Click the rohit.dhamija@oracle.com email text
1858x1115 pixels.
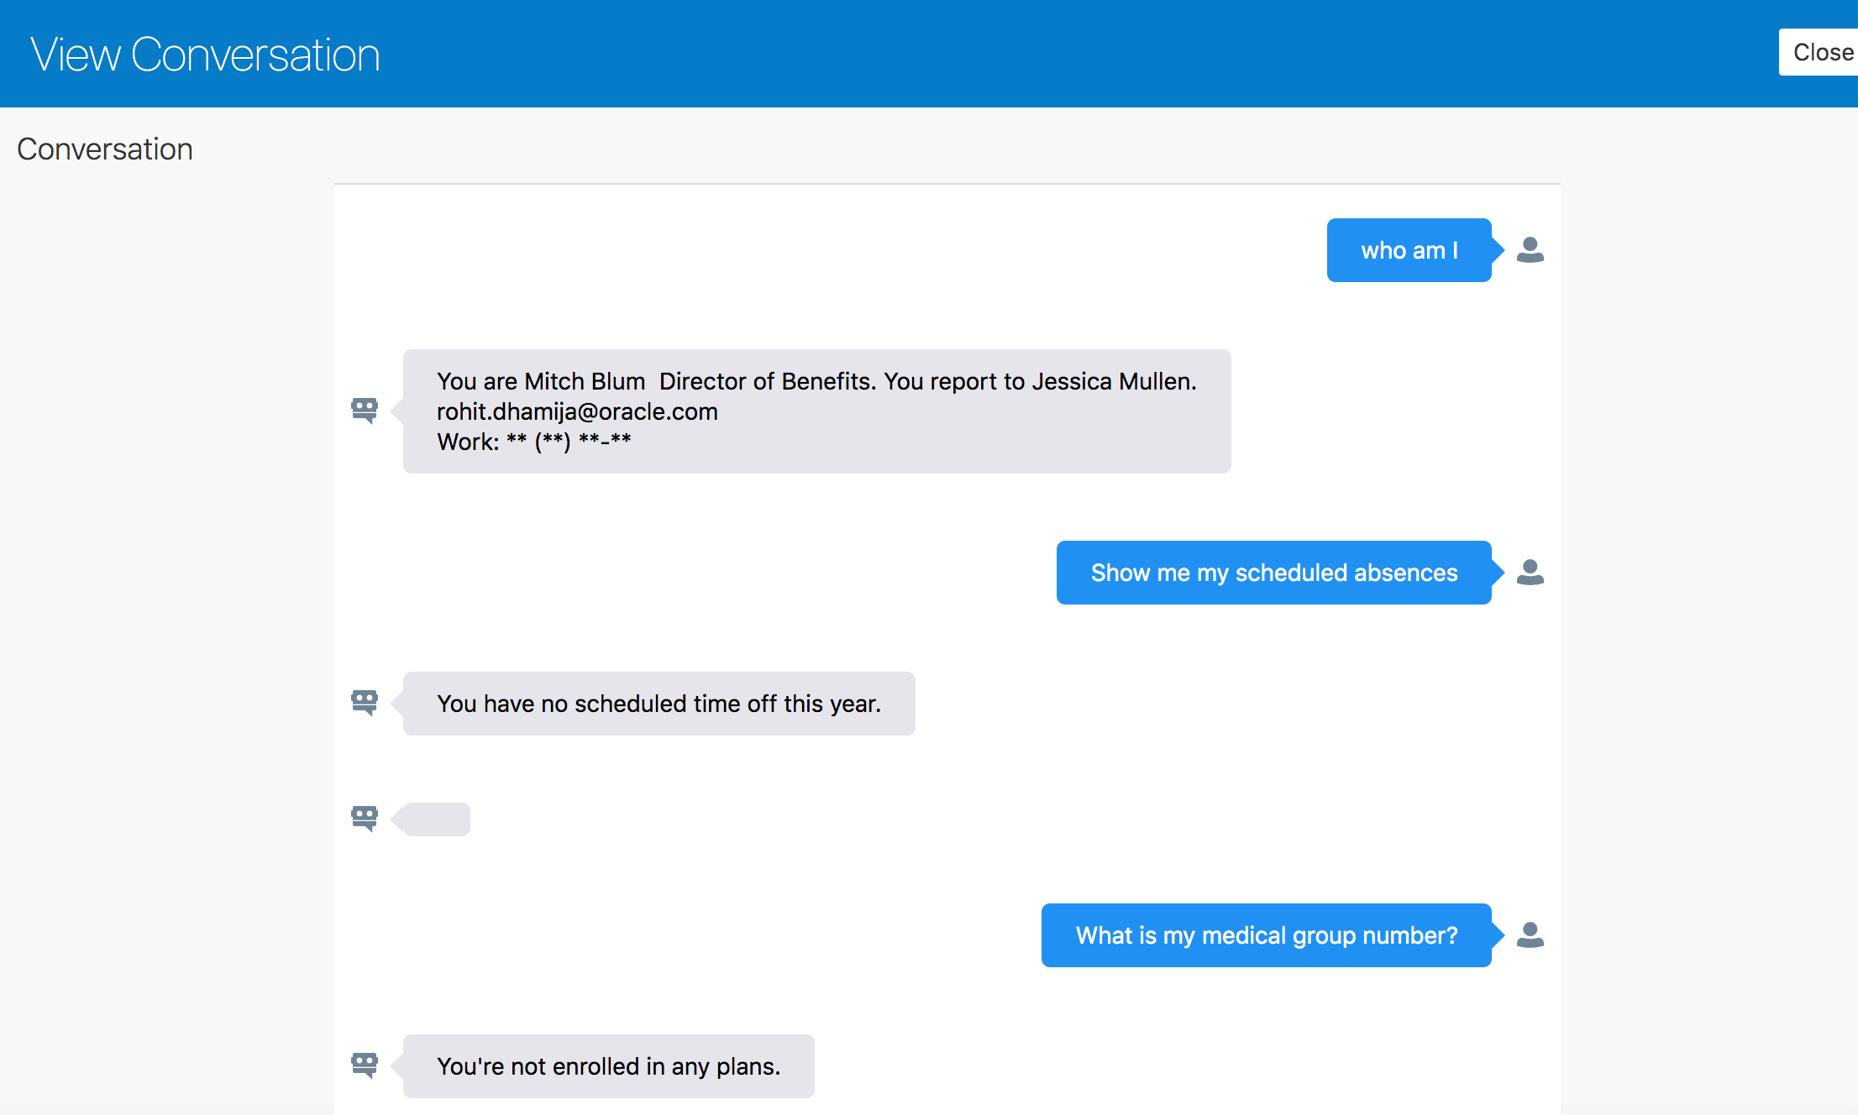tap(577, 411)
